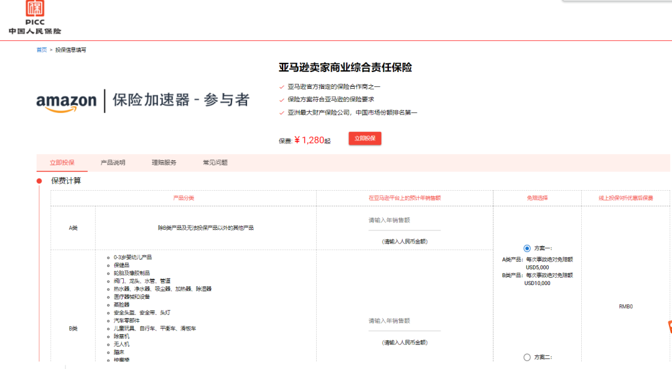Click the 在亚马逊平台上的预计年销售额 column header
This screenshot has width=672, height=369.
(x=404, y=198)
